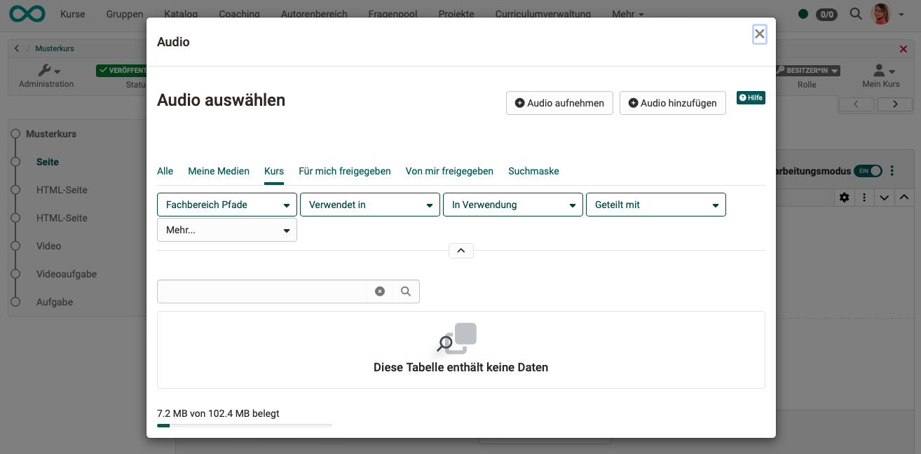Click the OpenOlat infinity logo
The image size is (921, 454).
[25, 14]
